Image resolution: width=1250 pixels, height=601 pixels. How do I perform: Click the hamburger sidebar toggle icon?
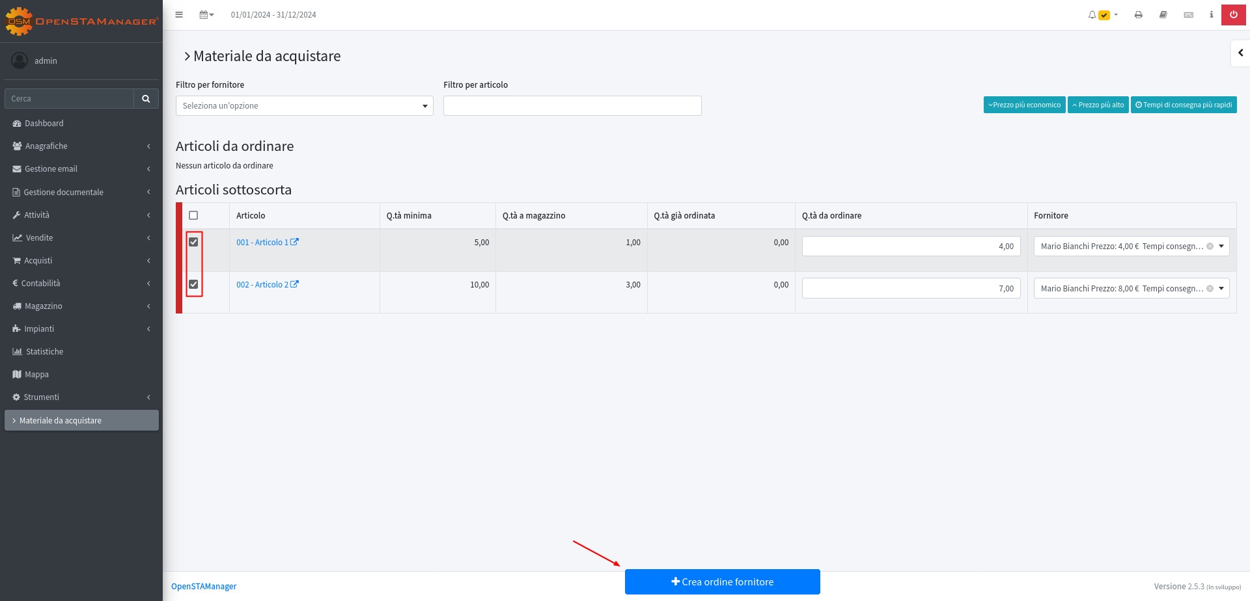[179, 14]
